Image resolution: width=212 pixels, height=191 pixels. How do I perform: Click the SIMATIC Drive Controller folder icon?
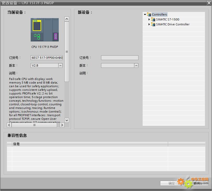pyautogui.click(x=153, y=24)
